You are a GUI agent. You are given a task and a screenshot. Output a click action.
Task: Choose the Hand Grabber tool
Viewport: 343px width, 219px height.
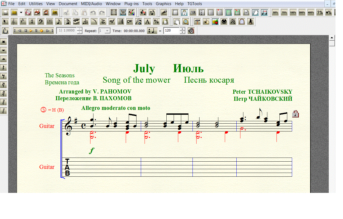tap(176, 22)
